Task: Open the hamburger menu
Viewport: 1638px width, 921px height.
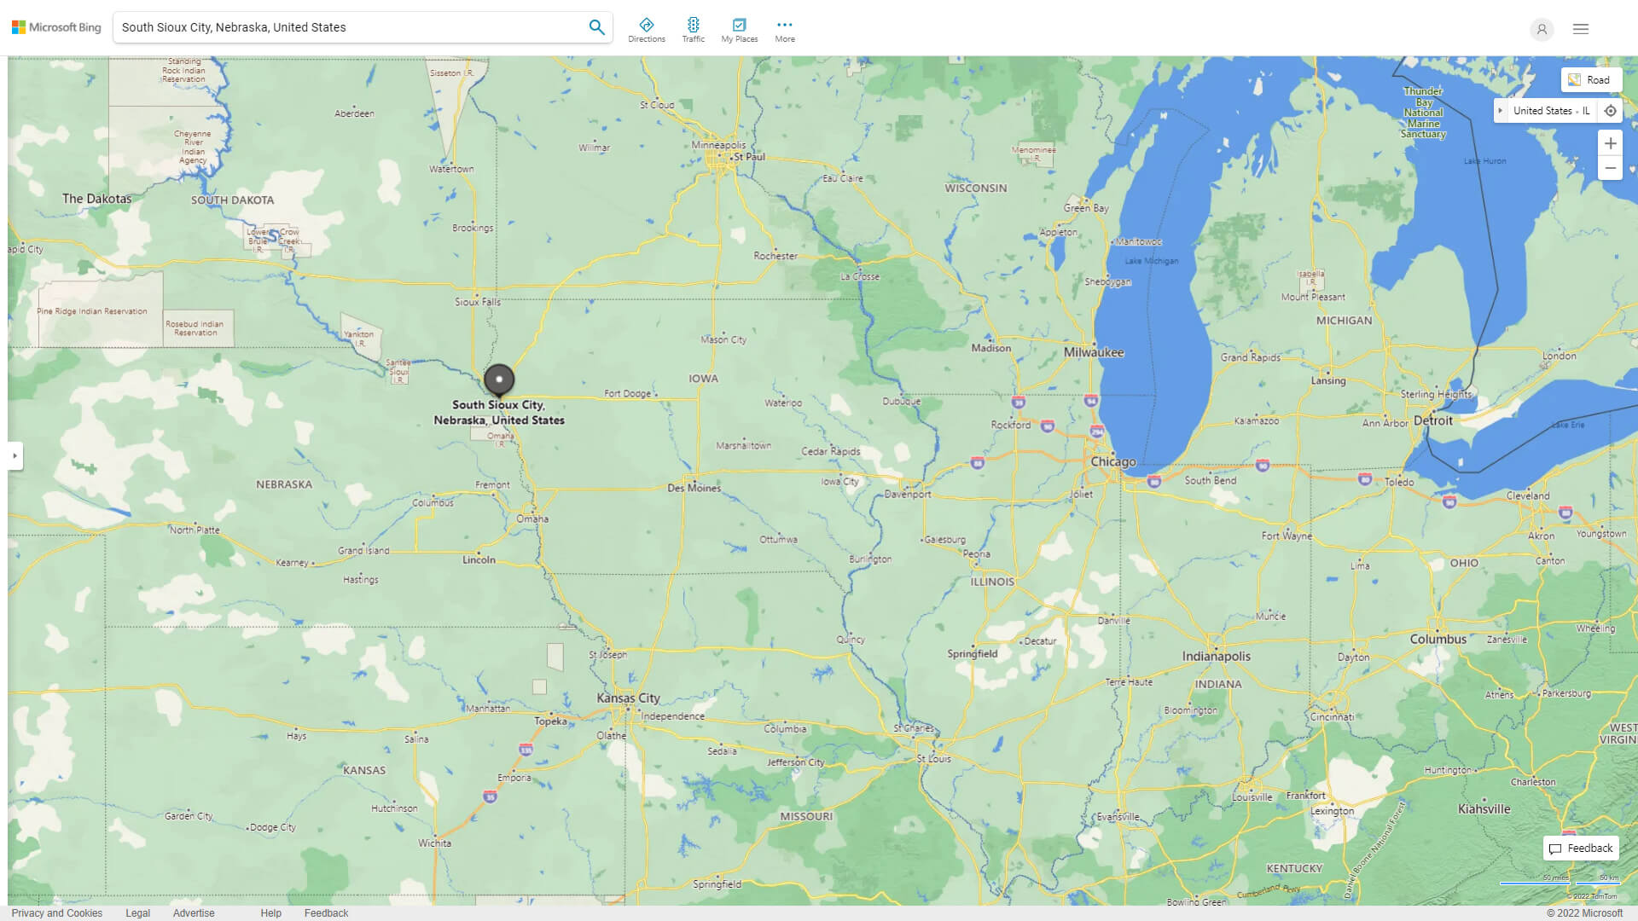Action: pyautogui.click(x=1581, y=28)
